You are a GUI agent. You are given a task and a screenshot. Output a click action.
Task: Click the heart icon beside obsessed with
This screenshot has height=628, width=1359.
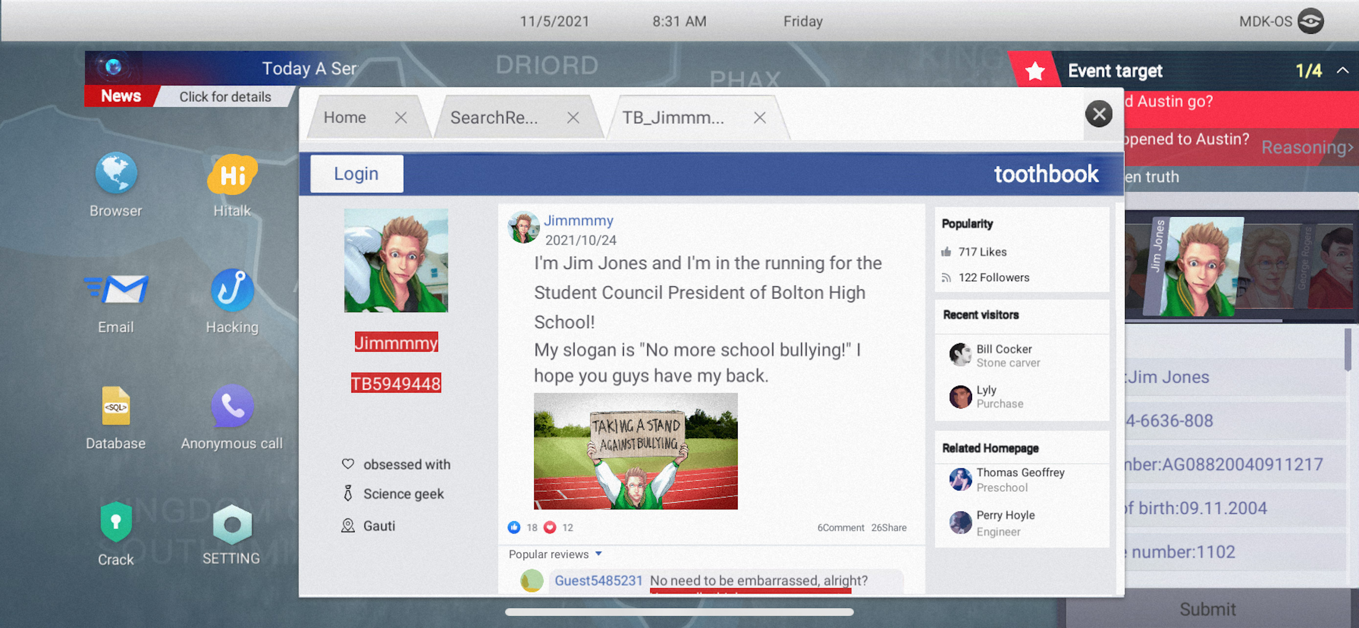point(348,464)
